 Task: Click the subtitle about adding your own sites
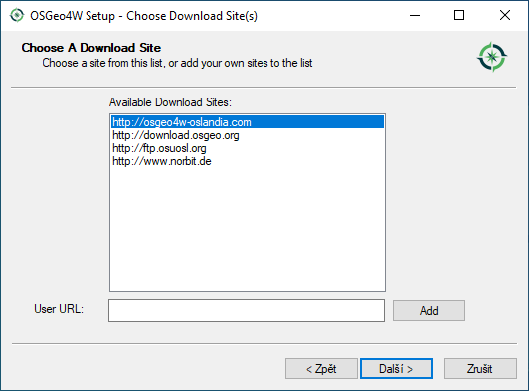(x=177, y=63)
